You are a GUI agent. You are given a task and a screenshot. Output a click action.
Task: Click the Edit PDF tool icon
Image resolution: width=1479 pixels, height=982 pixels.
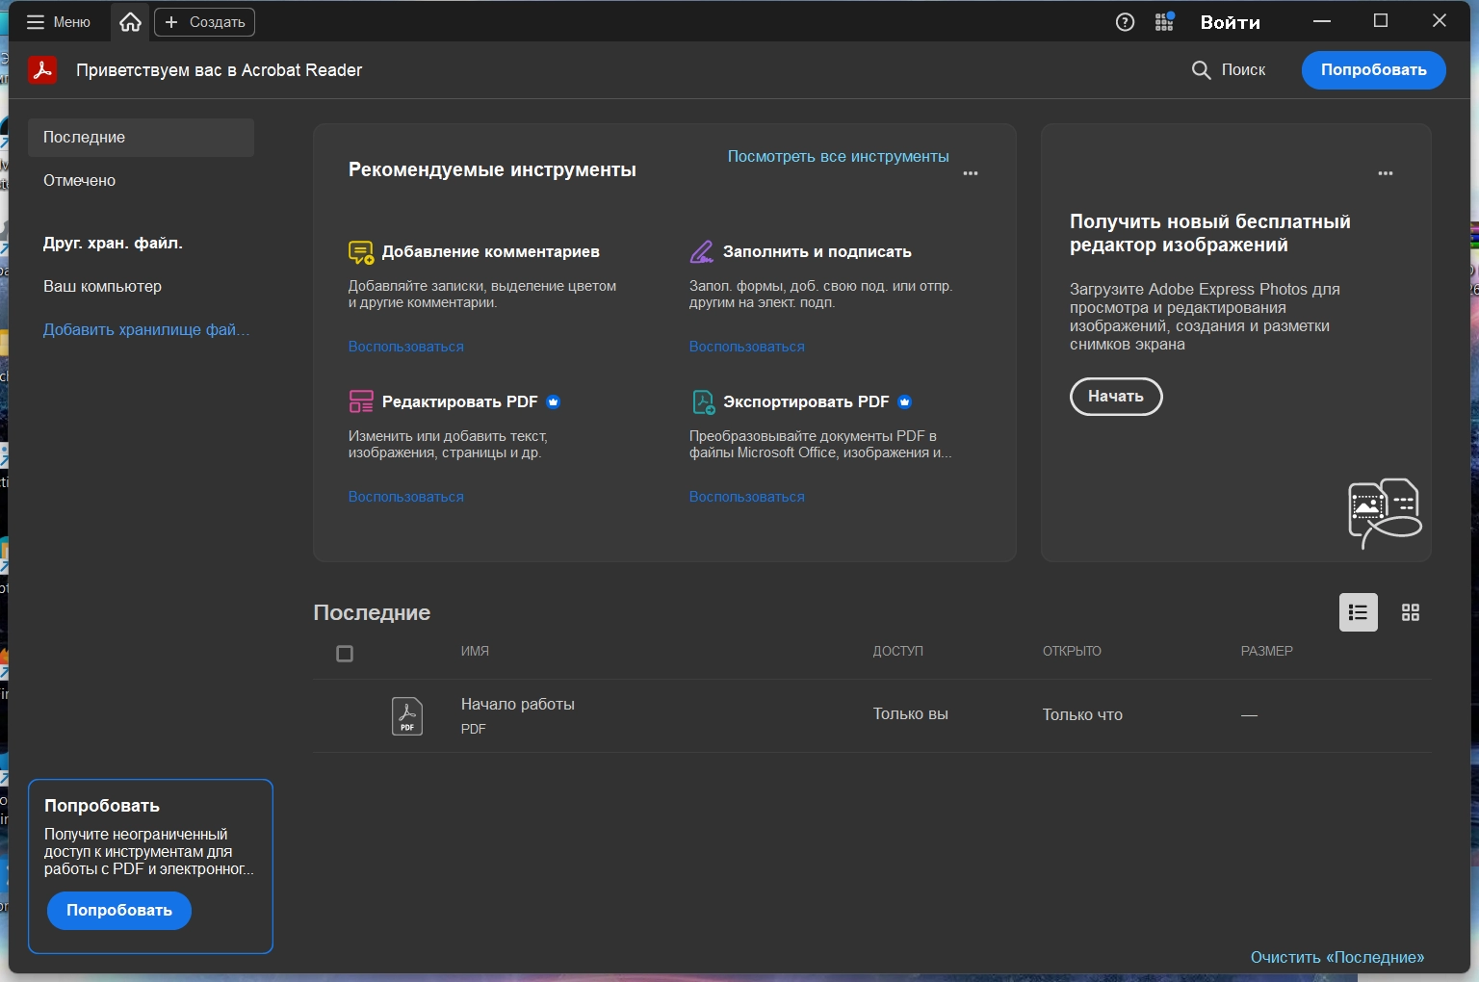pyautogui.click(x=360, y=401)
